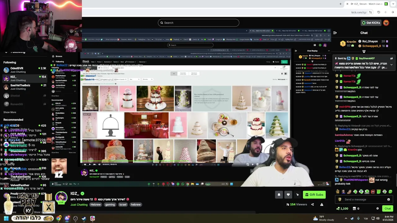Viewport: 397px width, 223px height.
Task: Click the kick.com/igz address bar
Action: pos(359,12)
